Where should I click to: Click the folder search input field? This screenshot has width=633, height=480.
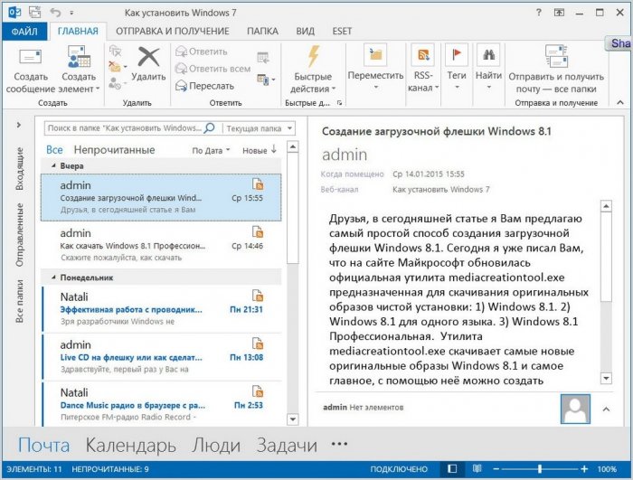[124, 128]
